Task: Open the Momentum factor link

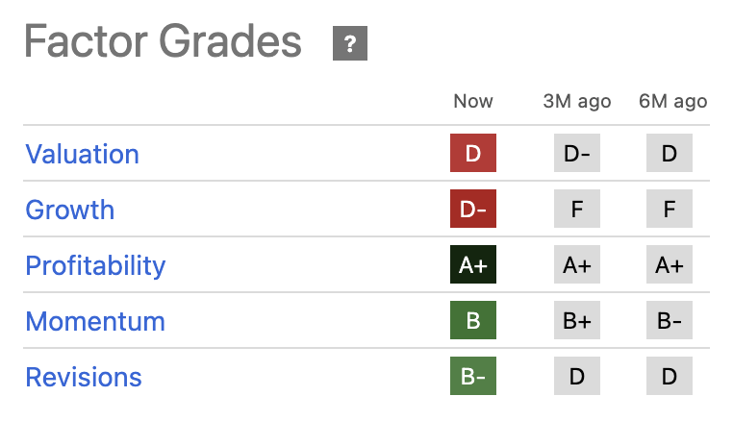Action: 95,322
